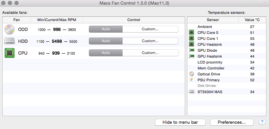Click the Hide to menu bar button
This screenshot has height=129, width=269.
180,122
